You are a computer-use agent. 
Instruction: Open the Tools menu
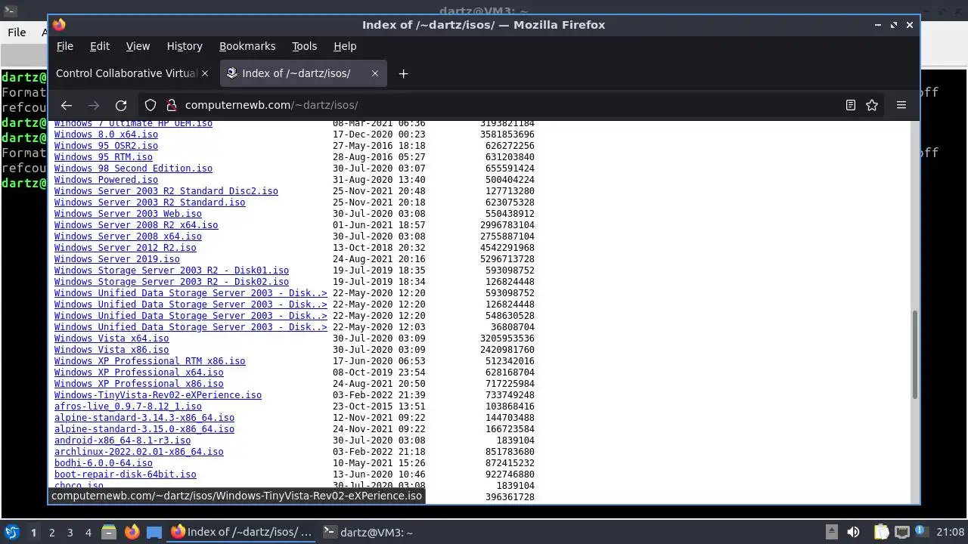[x=304, y=46]
